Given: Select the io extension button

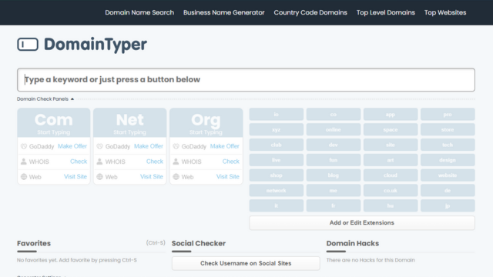Looking at the screenshot, I should coord(277,115).
